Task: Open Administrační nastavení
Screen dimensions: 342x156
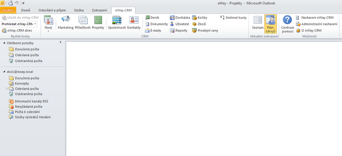Action: pyautogui.click(x=317, y=24)
